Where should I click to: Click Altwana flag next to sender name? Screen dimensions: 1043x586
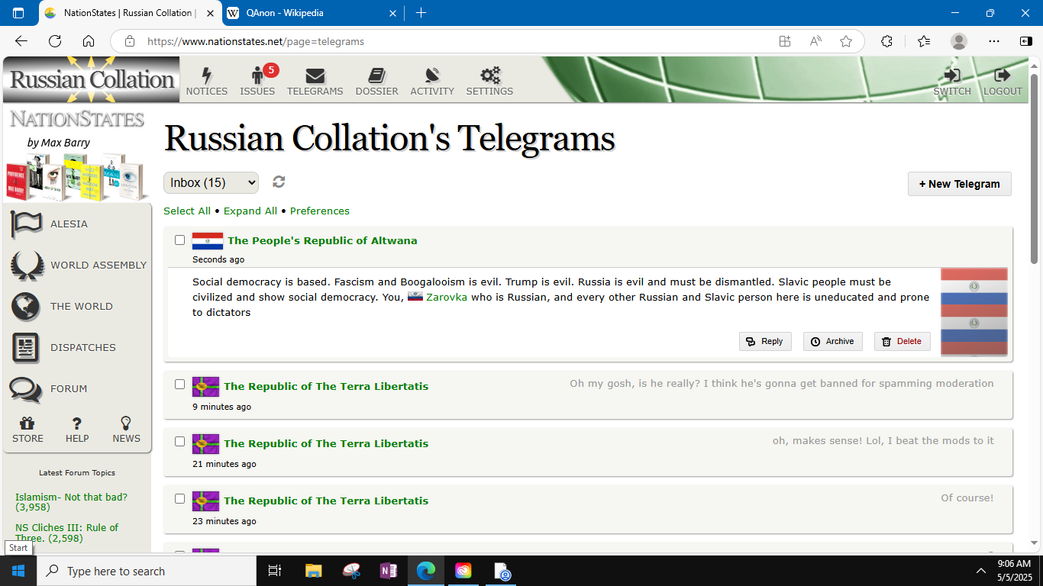208,241
